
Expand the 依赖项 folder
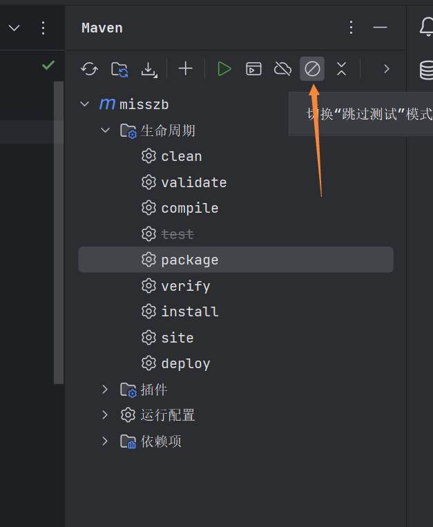click(105, 441)
